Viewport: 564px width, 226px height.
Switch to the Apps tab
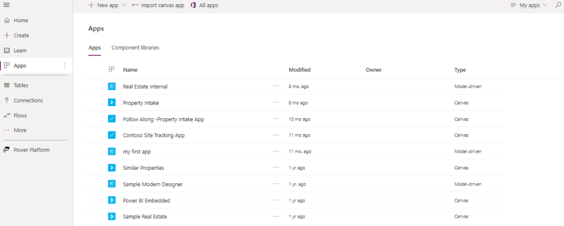(95, 47)
